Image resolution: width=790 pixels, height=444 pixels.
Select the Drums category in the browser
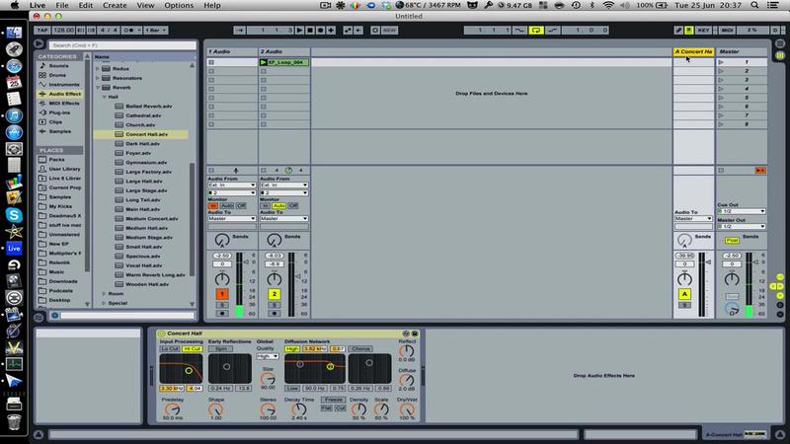click(x=57, y=75)
